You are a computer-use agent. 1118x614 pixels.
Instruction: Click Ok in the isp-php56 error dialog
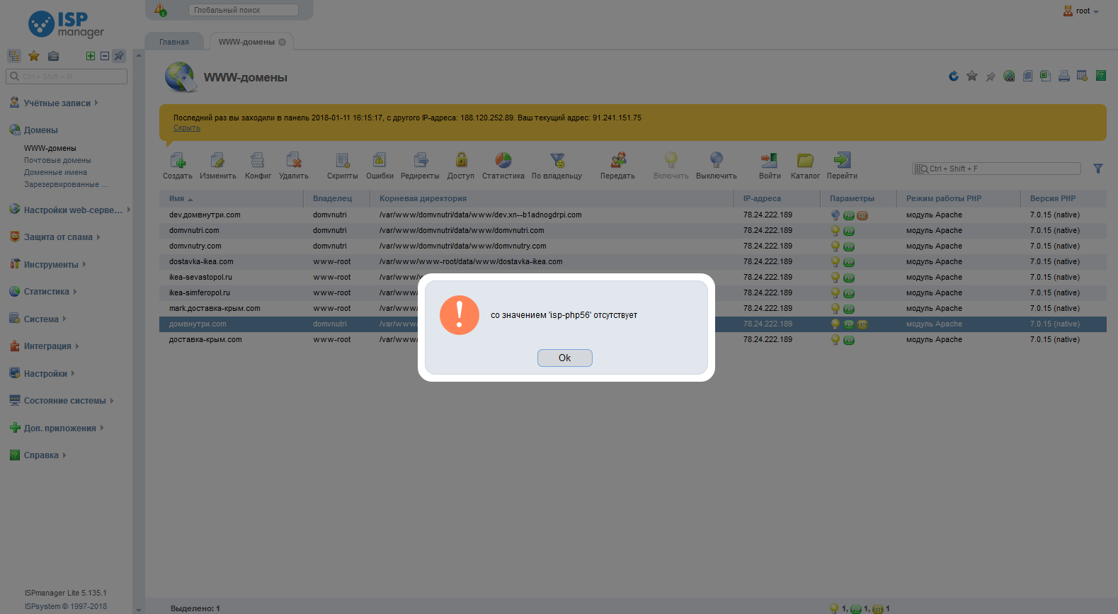pyautogui.click(x=564, y=358)
